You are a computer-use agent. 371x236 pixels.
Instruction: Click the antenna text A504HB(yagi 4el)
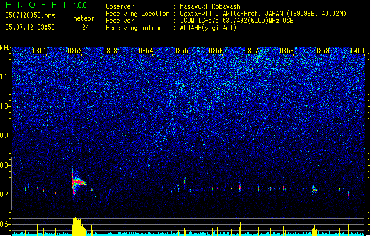[208, 28]
